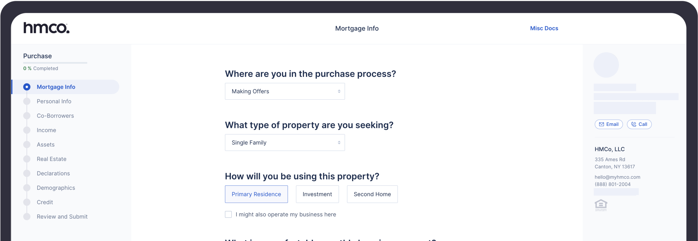Check the business operation checkbox
The image size is (698, 241).
228,215
